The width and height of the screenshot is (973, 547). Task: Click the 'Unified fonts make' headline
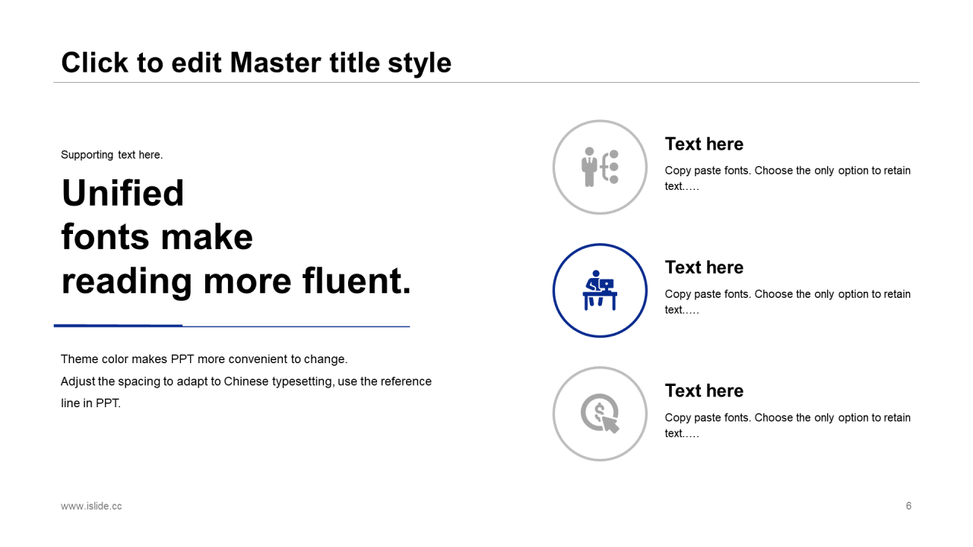pyautogui.click(x=236, y=237)
